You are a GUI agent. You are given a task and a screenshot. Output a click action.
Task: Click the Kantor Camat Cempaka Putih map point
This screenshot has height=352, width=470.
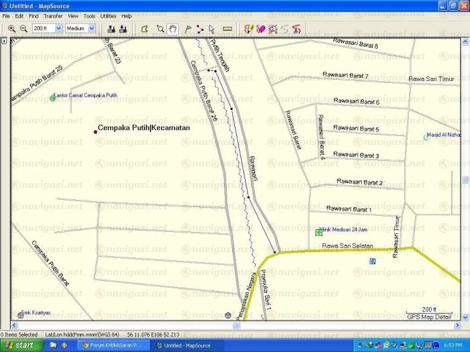click(x=53, y=98)
